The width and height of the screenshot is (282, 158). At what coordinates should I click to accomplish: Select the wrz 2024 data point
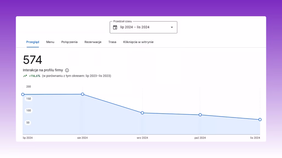142,113
